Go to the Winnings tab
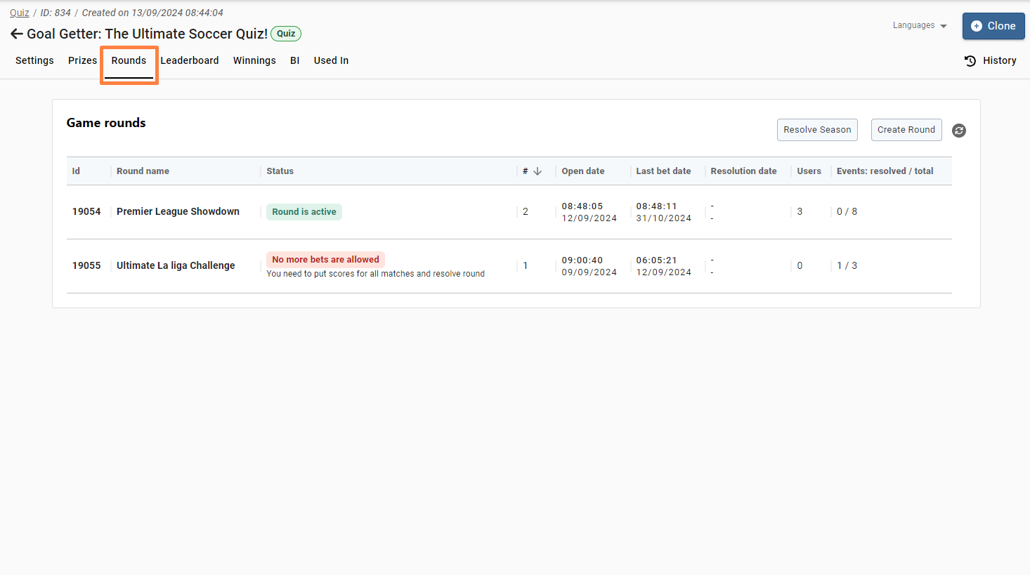The height and width of the screenshot is (575, 1030). (254, 60)
